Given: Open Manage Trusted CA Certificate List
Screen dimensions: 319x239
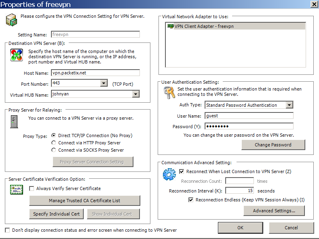Looking at the screenshot, I should [85, 201].
